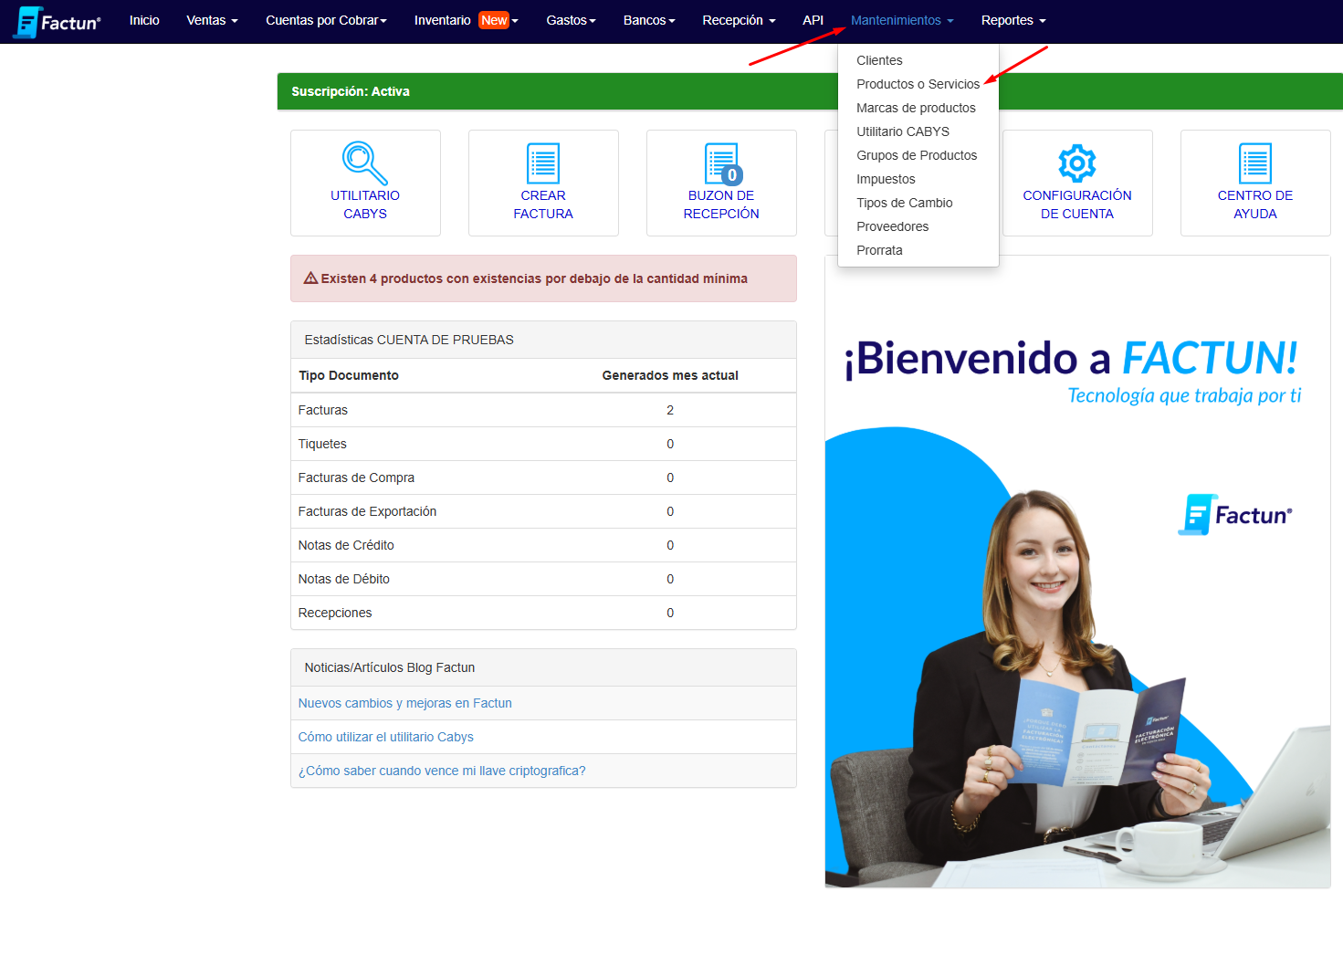Open the Utilitario CABYS magnifier icon
Screen dimensions: 1343x955
click(x=365, y=163)
